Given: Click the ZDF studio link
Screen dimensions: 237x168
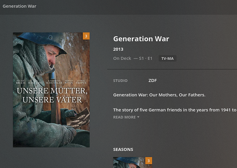Looking at the screenshot, I should pos(153,81).
